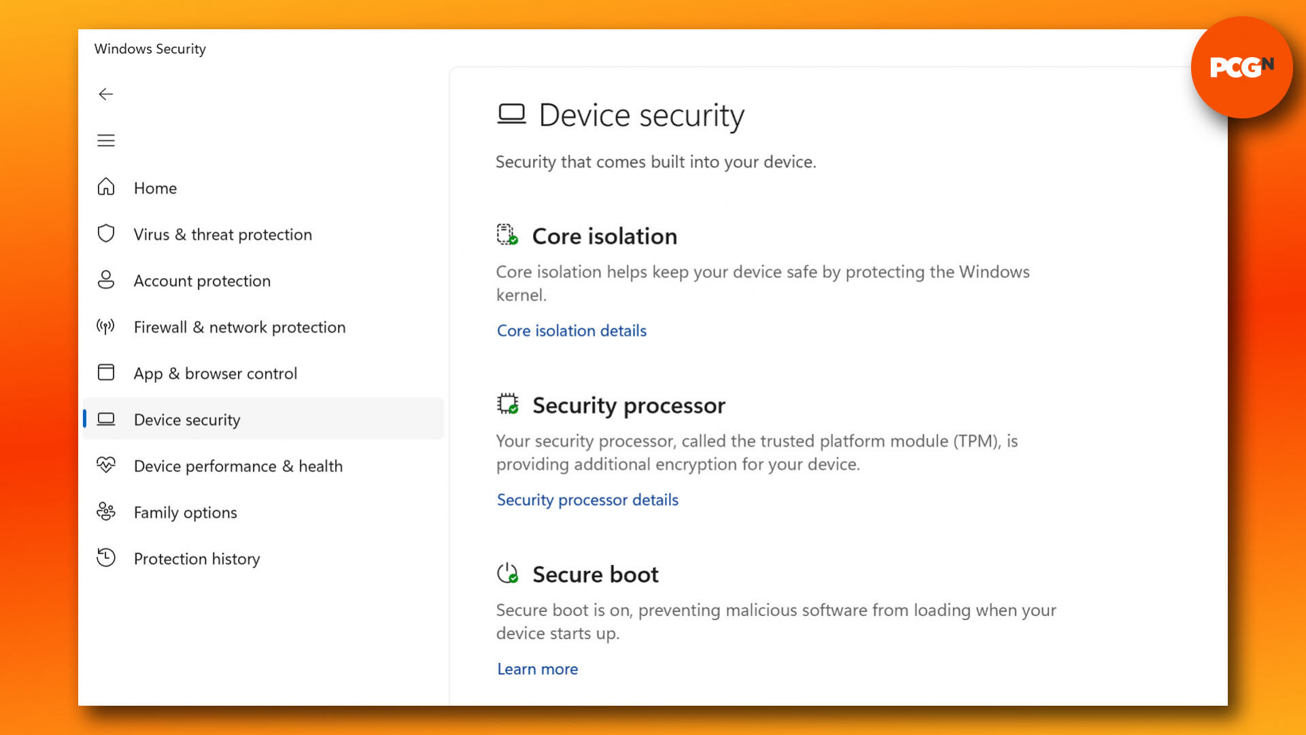Click the Virus & threat protection shield icon

click(x=106, y=233)
